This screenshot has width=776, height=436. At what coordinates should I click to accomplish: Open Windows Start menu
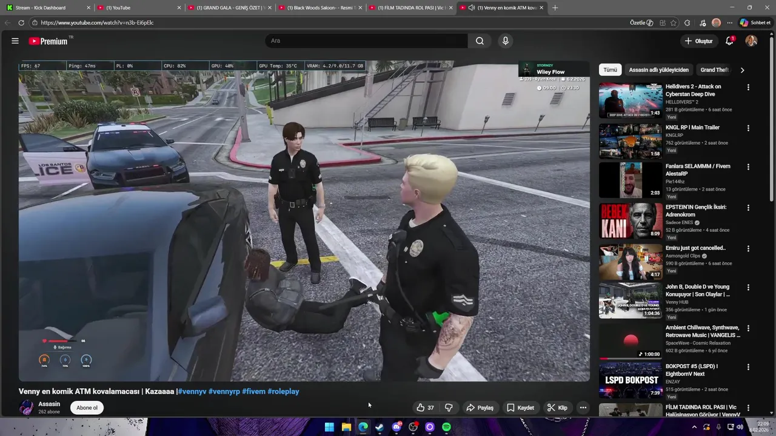coord(329,427)
